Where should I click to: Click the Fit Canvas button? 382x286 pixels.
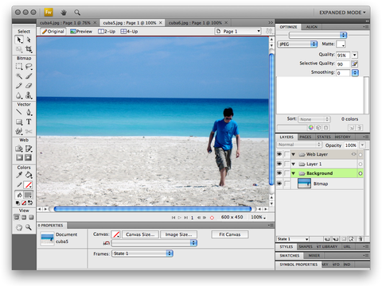[230, 234]
